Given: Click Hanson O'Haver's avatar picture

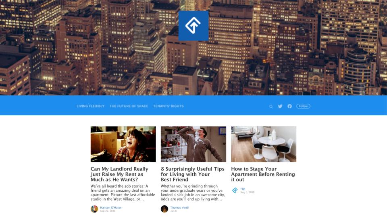Looking at the screenshot, I should [x=94, y=209].
